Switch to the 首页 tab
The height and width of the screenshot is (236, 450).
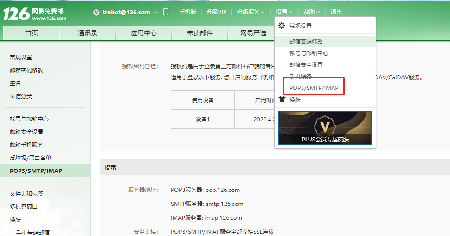(x=31, y=33)
